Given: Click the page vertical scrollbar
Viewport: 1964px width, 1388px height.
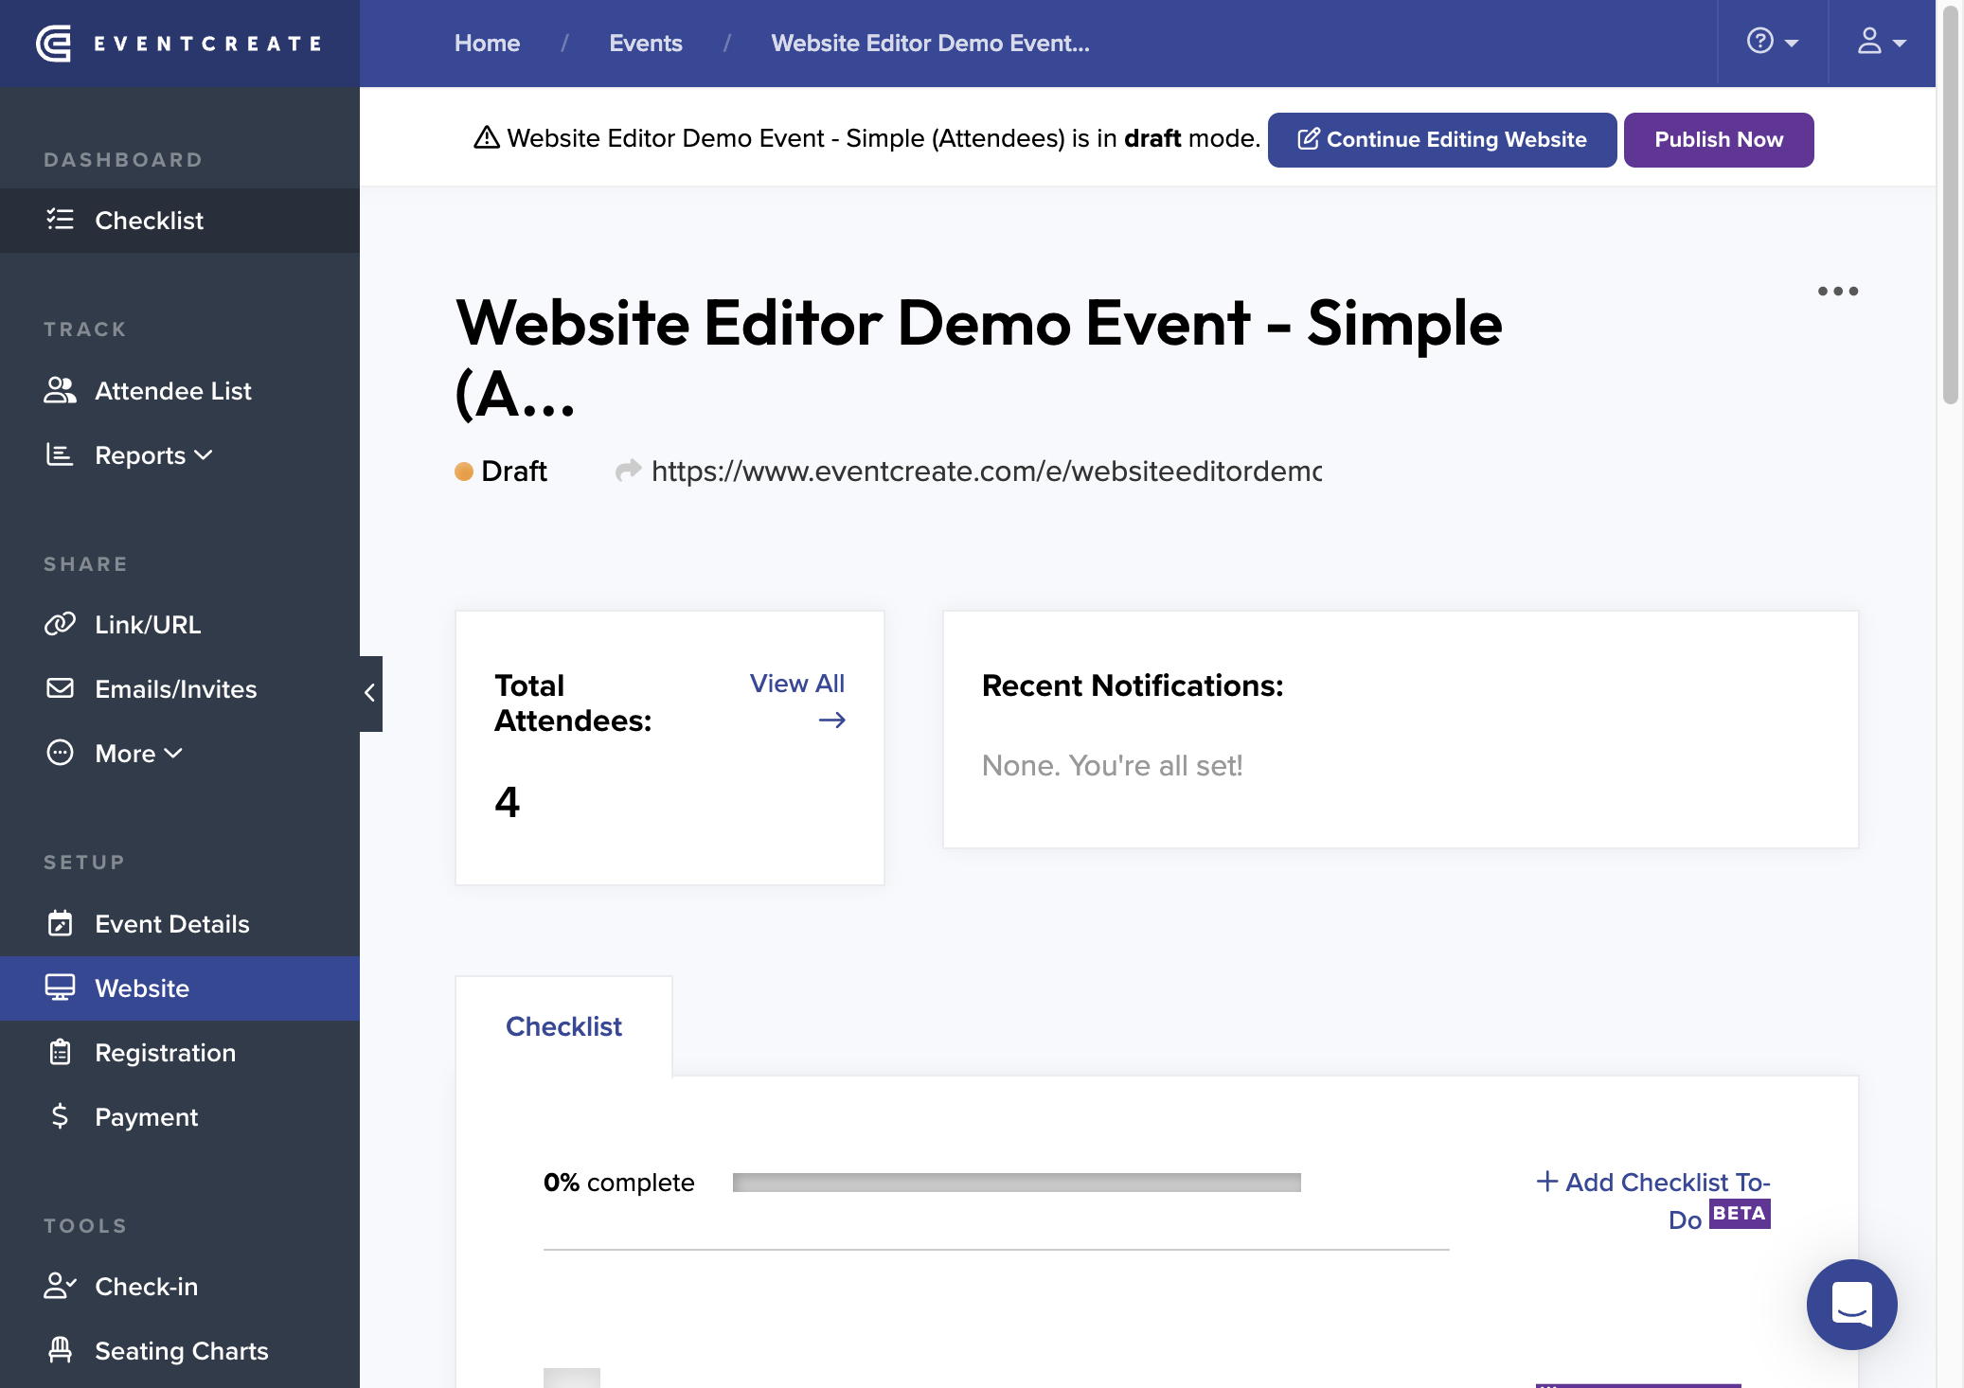Looking at the screenshot, I should (1950, 204).
